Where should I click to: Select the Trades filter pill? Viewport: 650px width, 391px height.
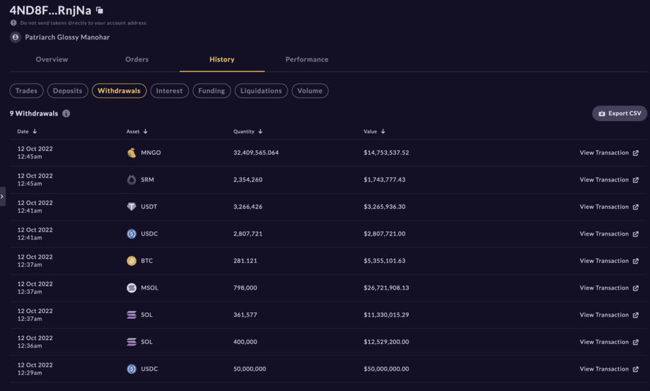(x=27, y=91)
